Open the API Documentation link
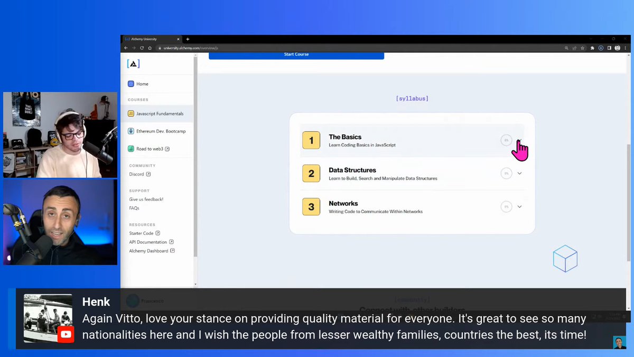634x357 pixels. (x=152, y=242)
